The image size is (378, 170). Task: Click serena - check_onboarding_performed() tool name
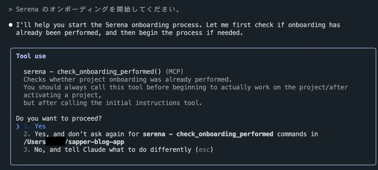point(92,72)
